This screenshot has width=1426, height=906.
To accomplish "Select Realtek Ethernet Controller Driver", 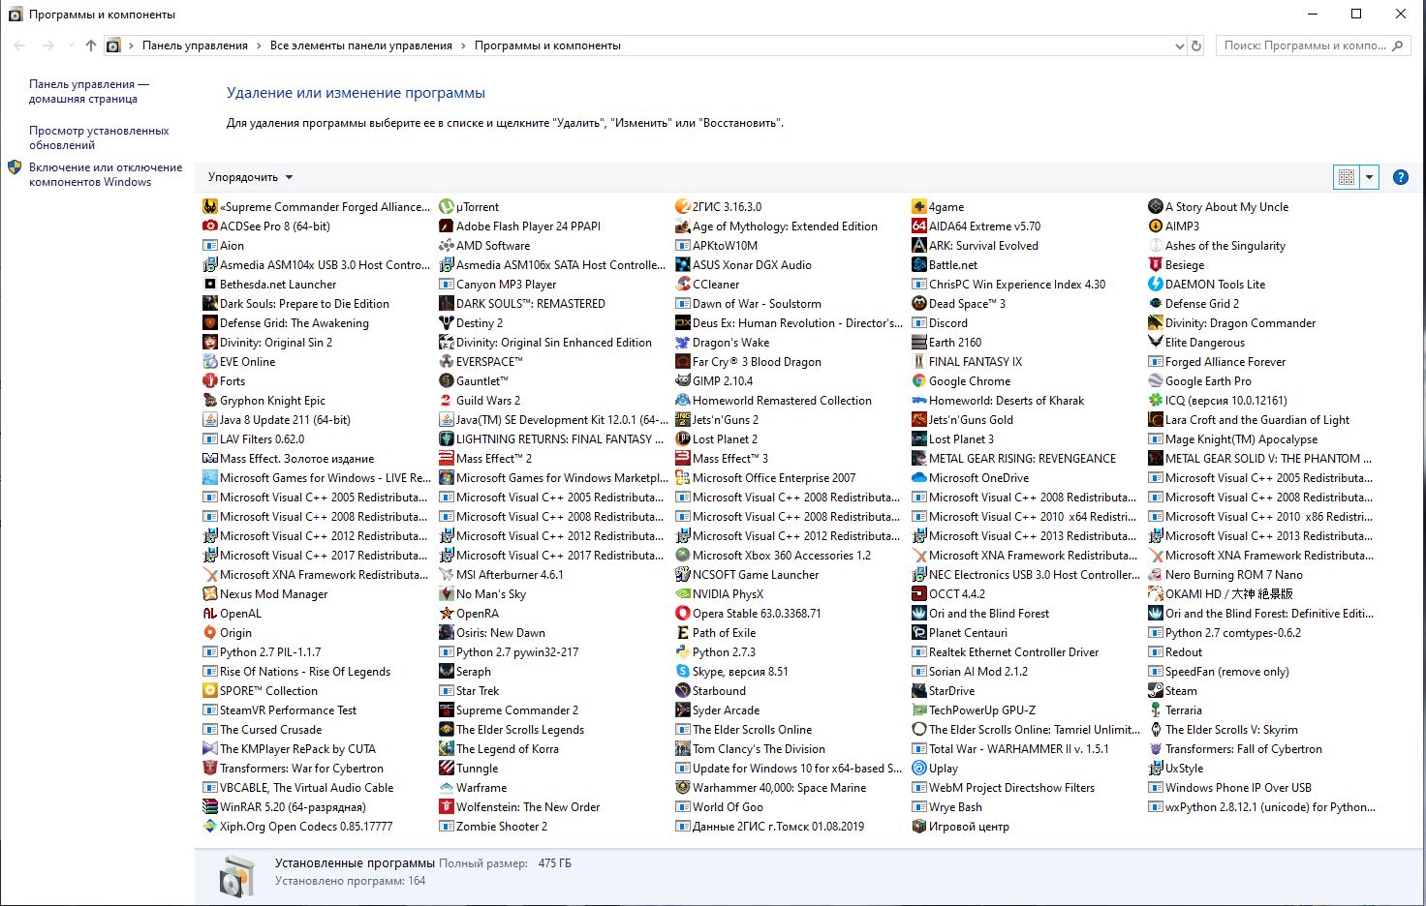I will click(x=1006, y=651).
